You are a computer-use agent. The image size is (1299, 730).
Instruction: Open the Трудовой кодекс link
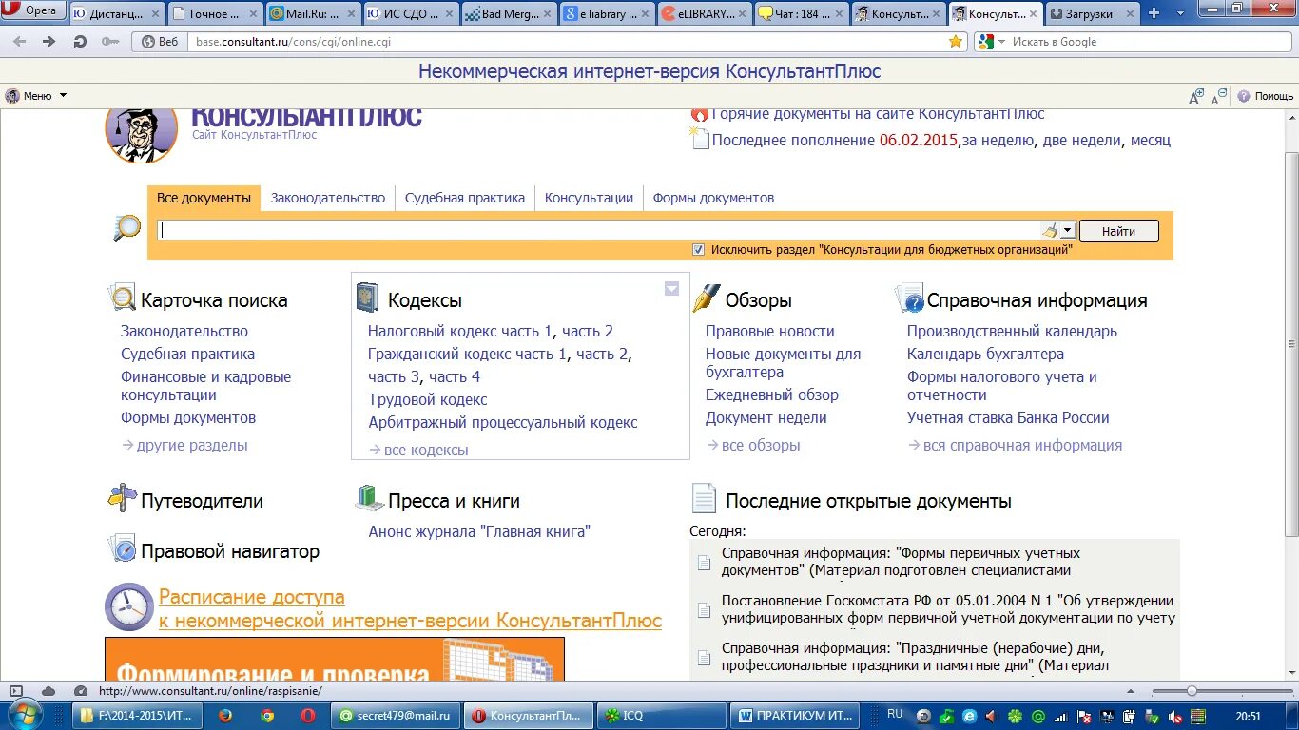428,399
